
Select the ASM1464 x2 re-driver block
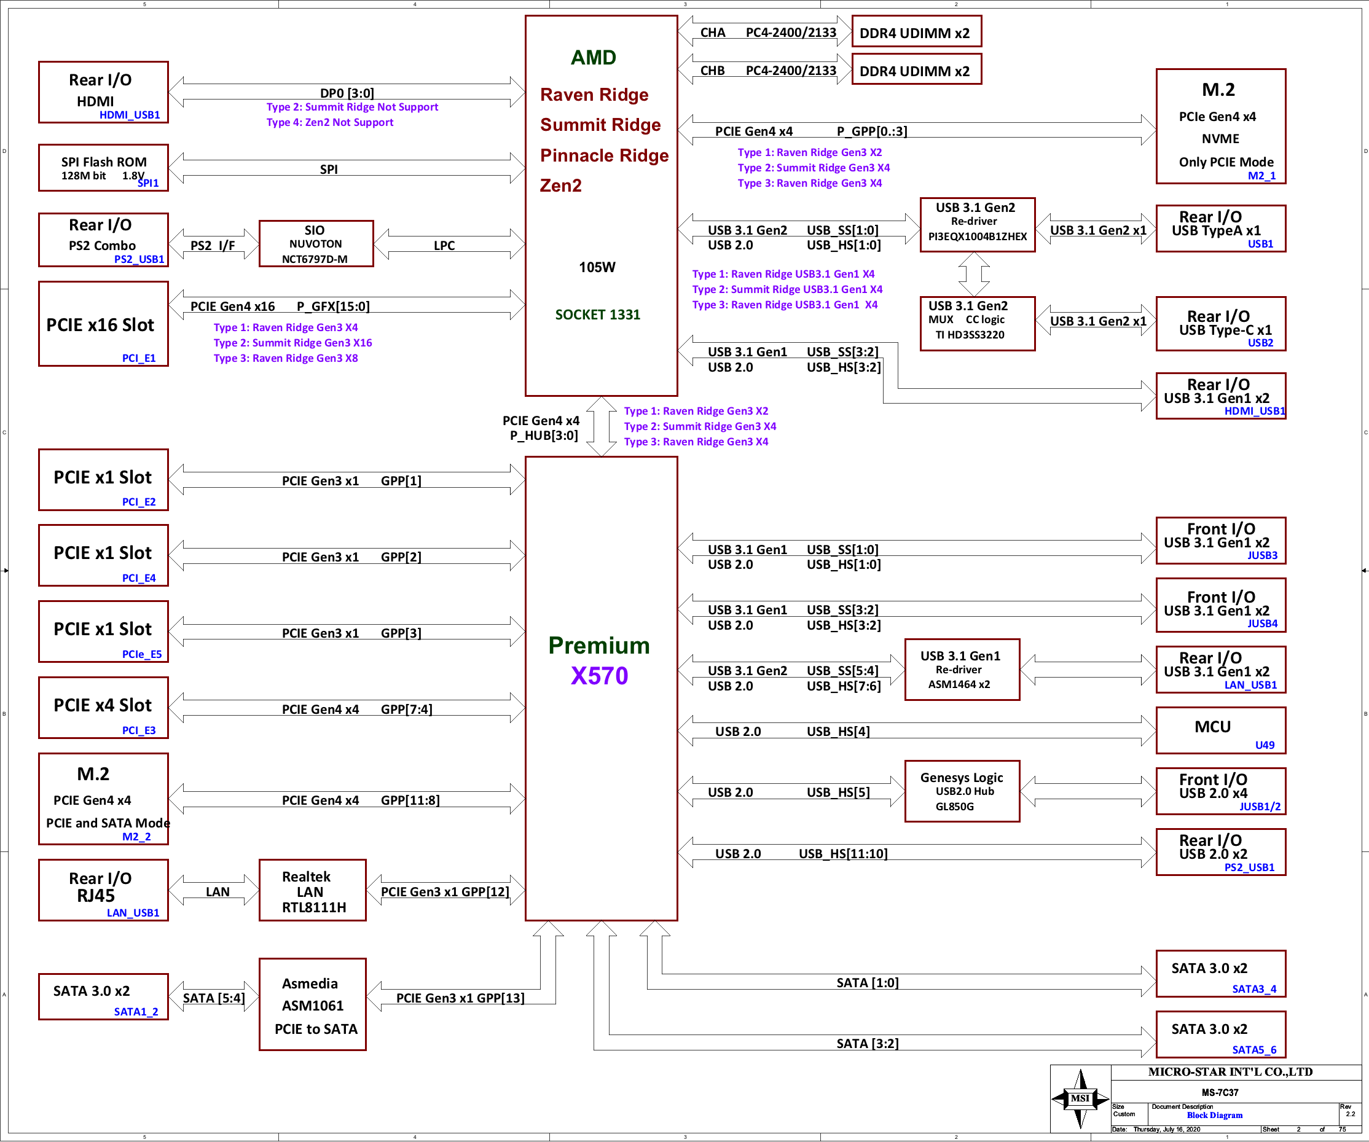pyautogui.click(x=962, y=670)
